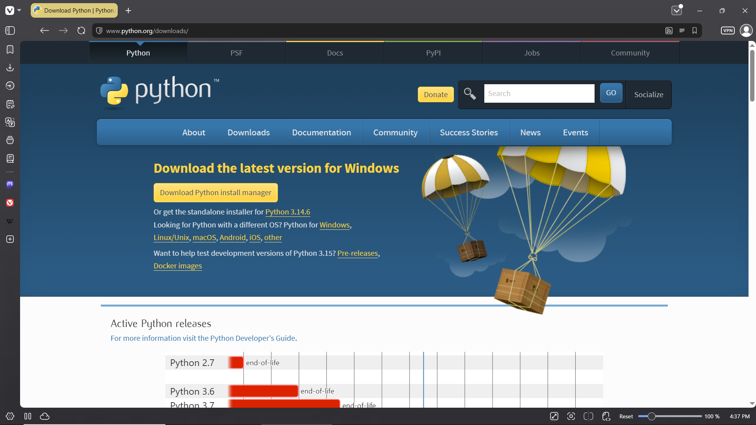Open the Notes side panel

pyautogui.click(x=10, y=104)
